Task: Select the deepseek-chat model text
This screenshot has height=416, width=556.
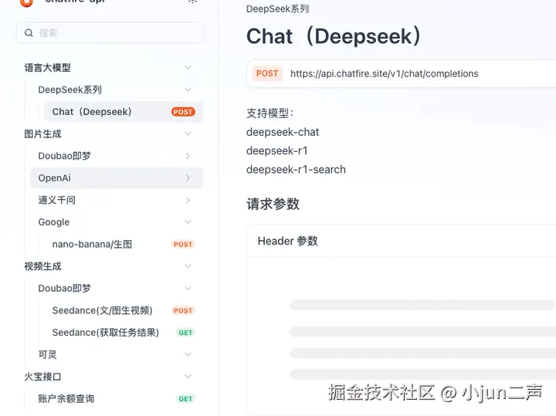Action: 283,132
